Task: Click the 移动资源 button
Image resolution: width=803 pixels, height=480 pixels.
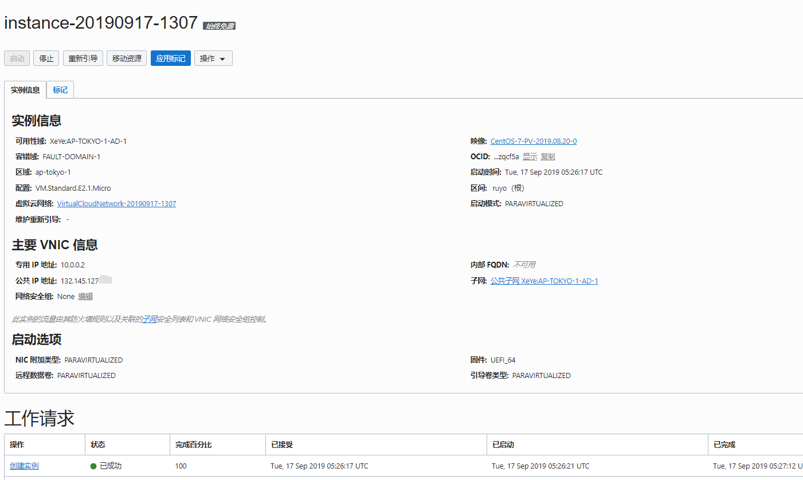Action: 127,58
